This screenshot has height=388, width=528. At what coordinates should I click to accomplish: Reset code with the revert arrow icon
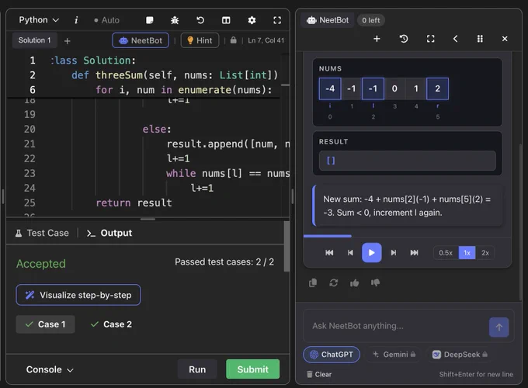[200, 20]
